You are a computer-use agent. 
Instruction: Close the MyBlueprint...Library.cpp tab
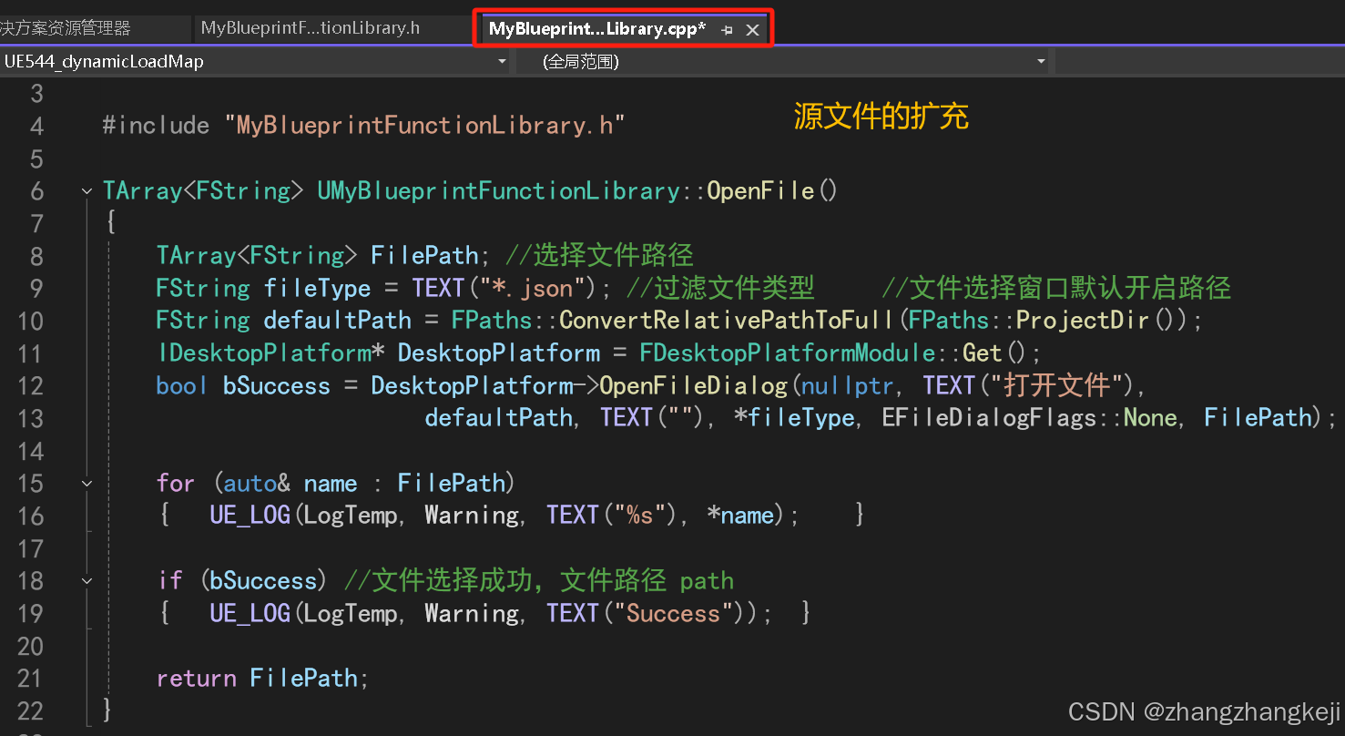tap(753, 30)
